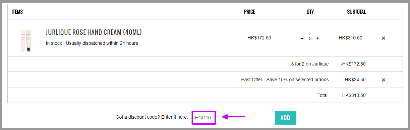410x130 pixels.
Task: Remove the East Offer 10% discount
Action: pos(384,80)
